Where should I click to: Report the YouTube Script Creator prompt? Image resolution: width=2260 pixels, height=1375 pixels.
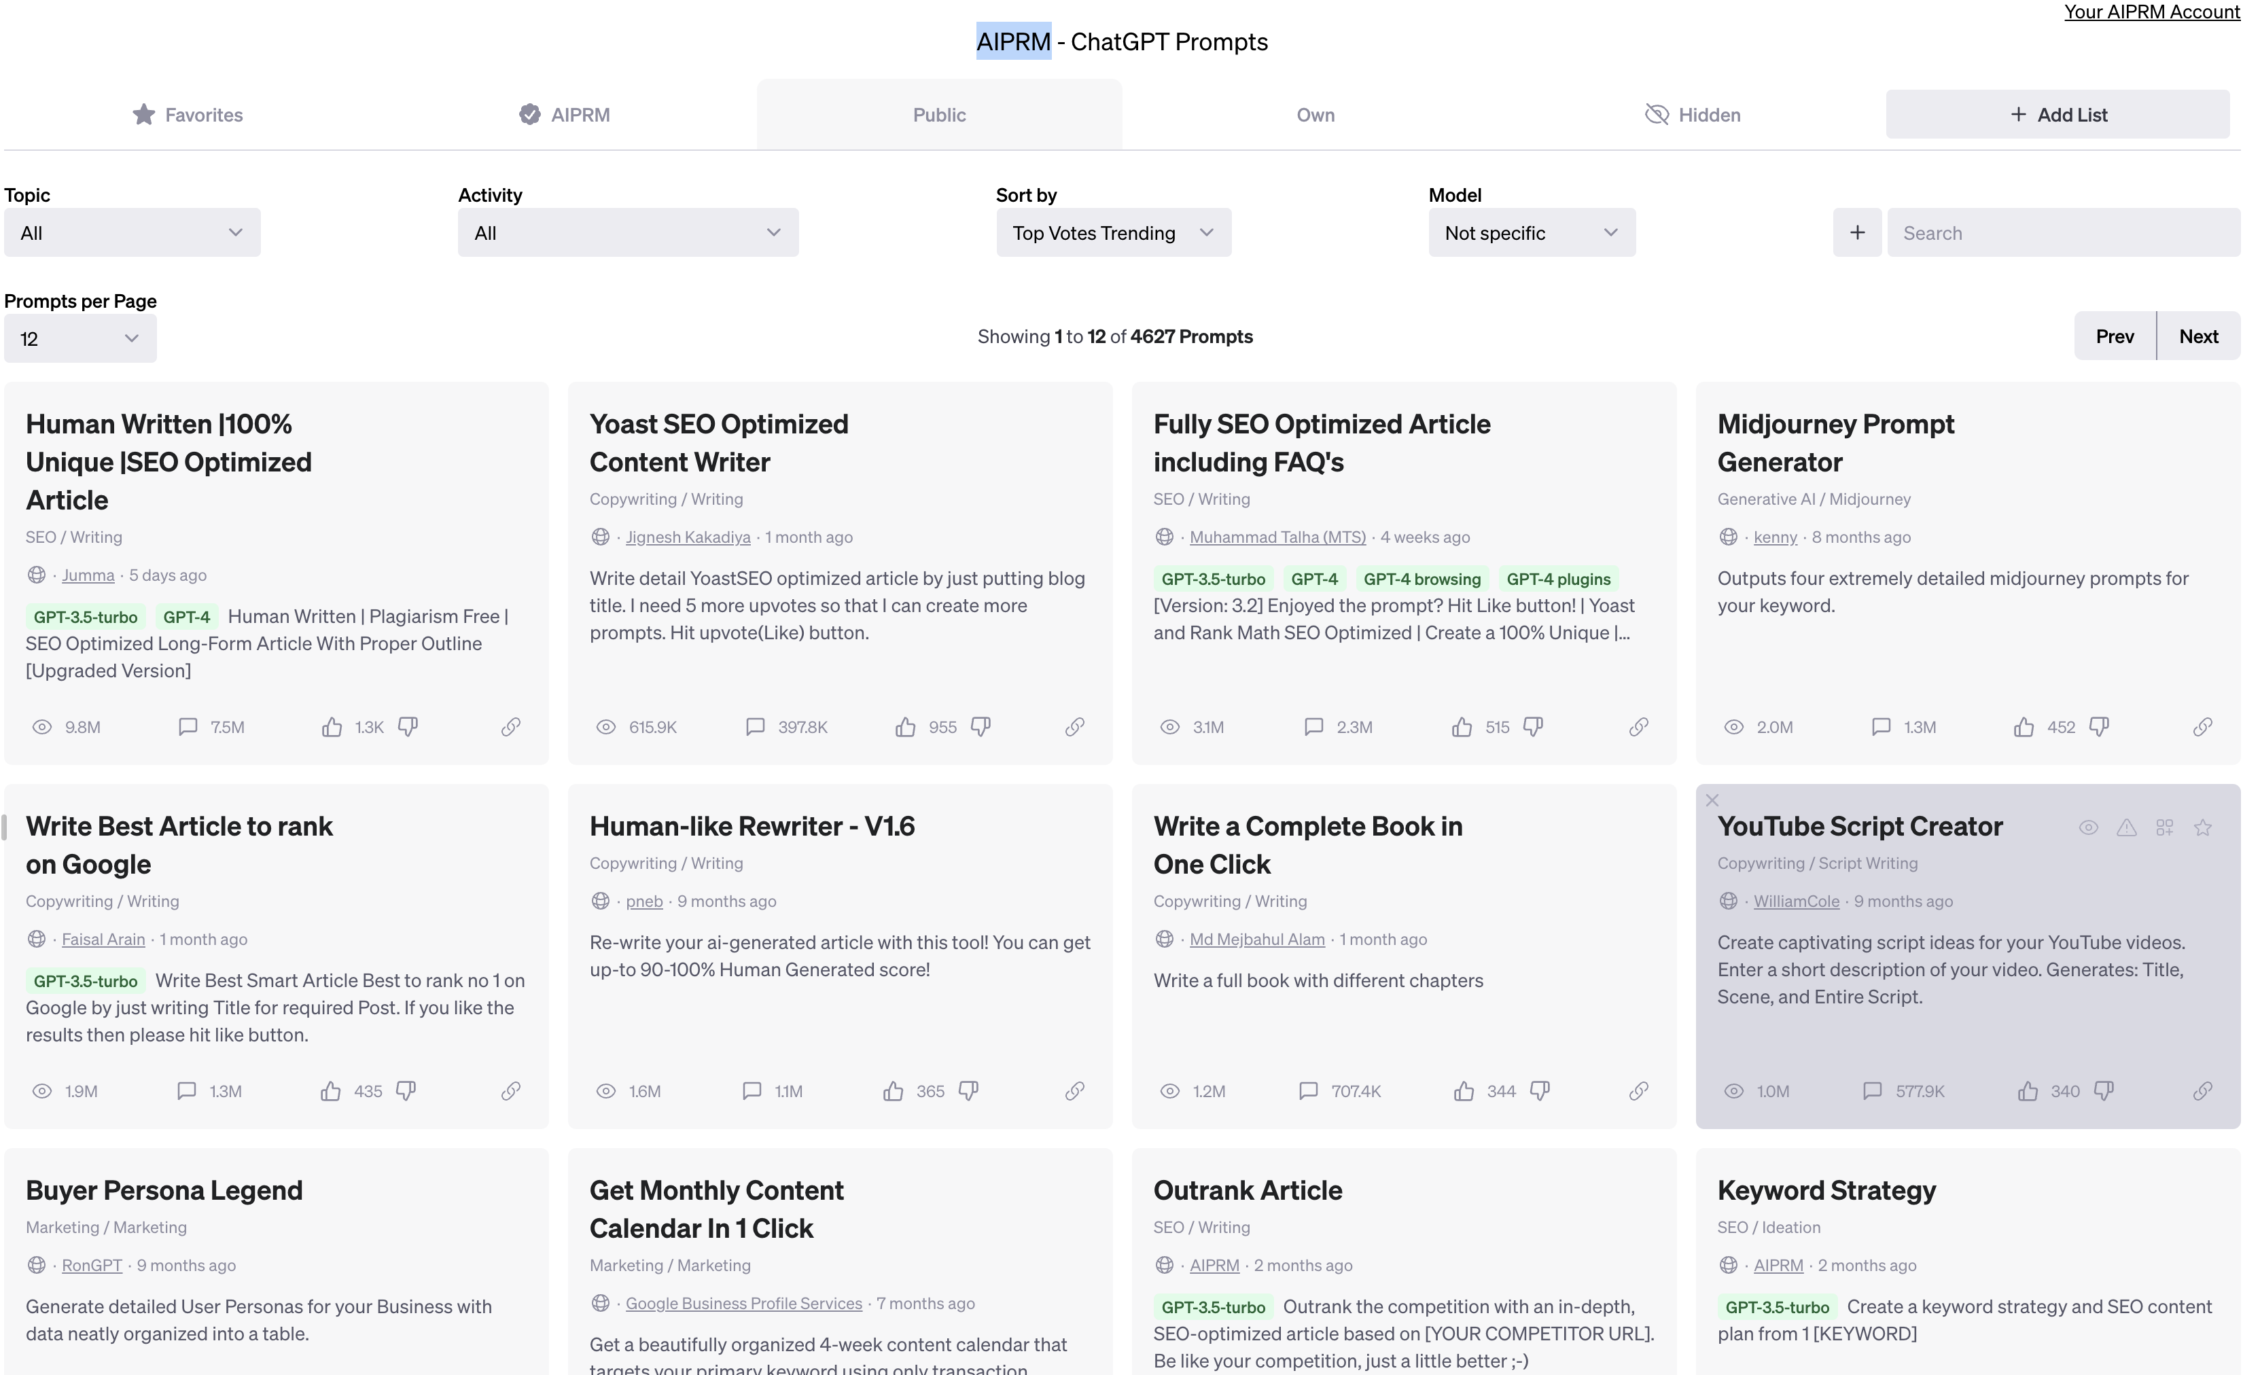[2126, 828]
